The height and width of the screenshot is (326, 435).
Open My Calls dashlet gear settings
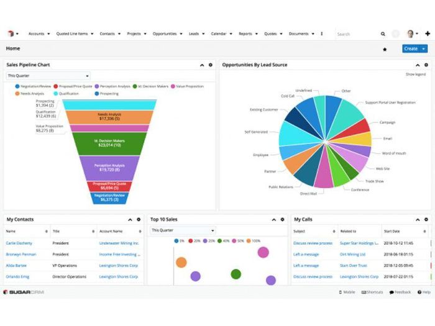pyautogui.click(x=426, y=219)
